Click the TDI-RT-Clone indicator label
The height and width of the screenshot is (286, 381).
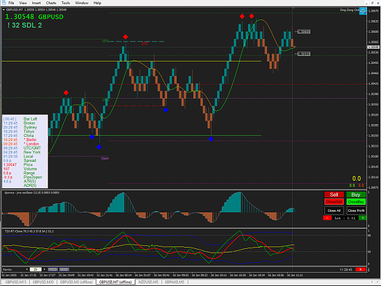click(29, 231)
